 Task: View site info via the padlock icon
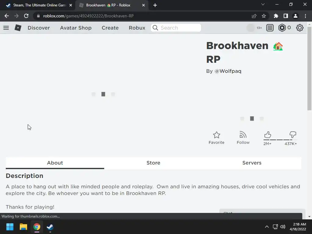[x=38, y=16]
